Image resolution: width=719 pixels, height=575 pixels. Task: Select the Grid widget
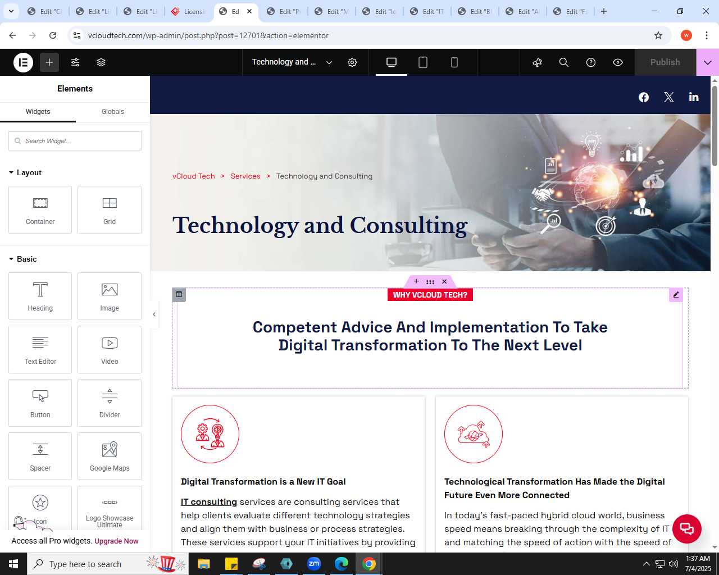tap(110, 209)
